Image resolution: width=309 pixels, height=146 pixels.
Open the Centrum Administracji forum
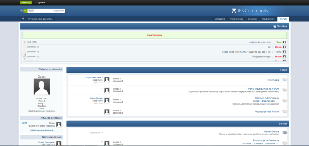(x=267, y=98)
